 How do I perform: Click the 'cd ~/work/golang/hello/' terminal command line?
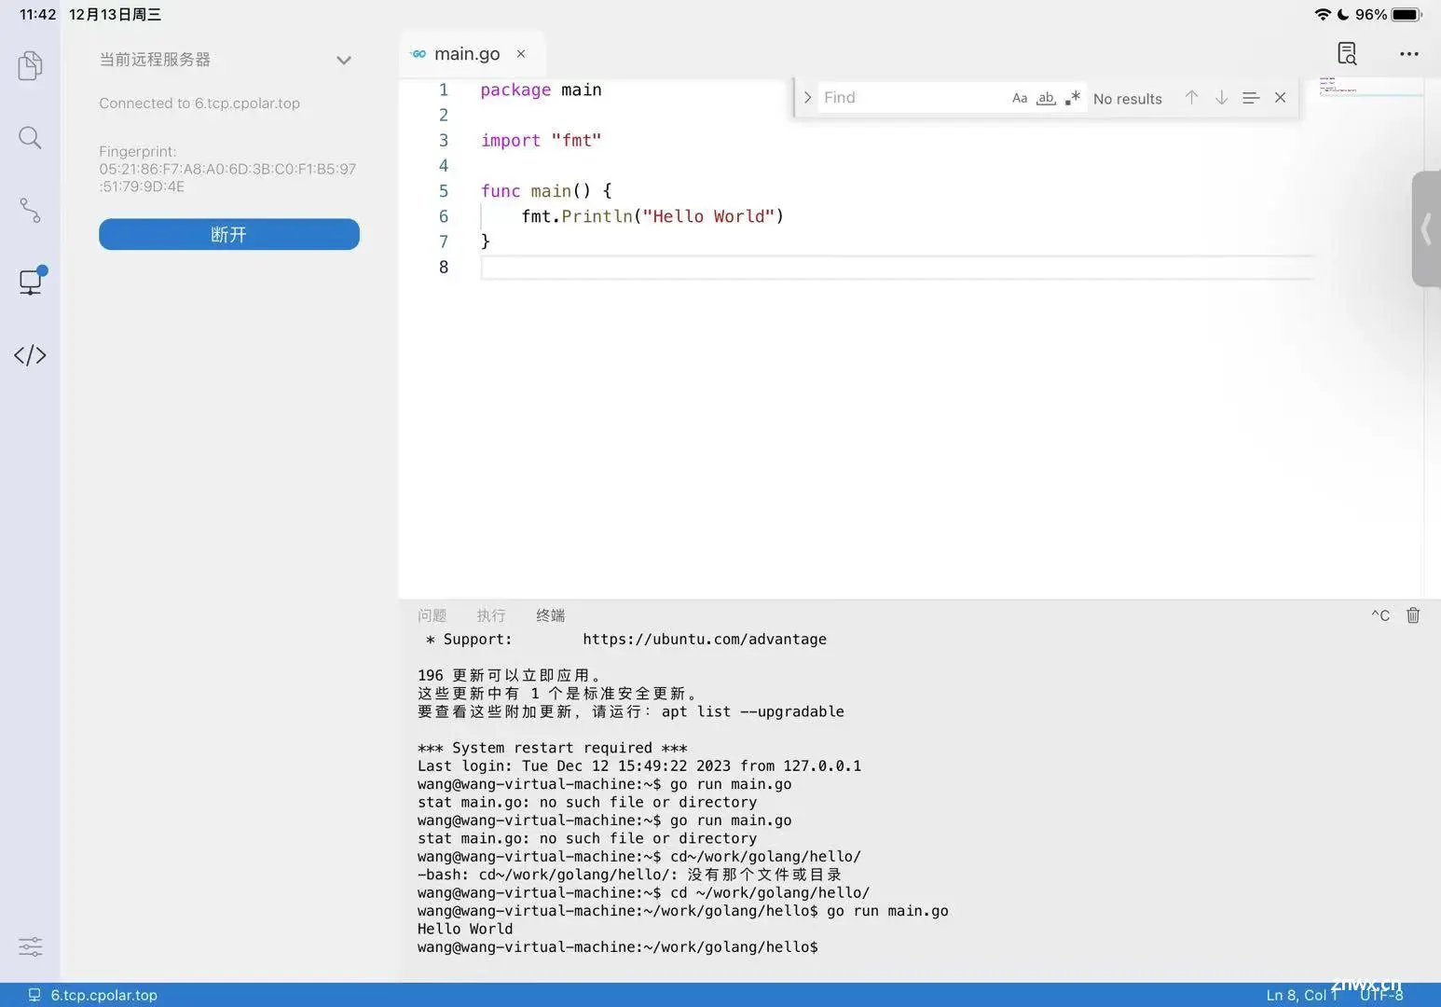[x=643, y=893]
